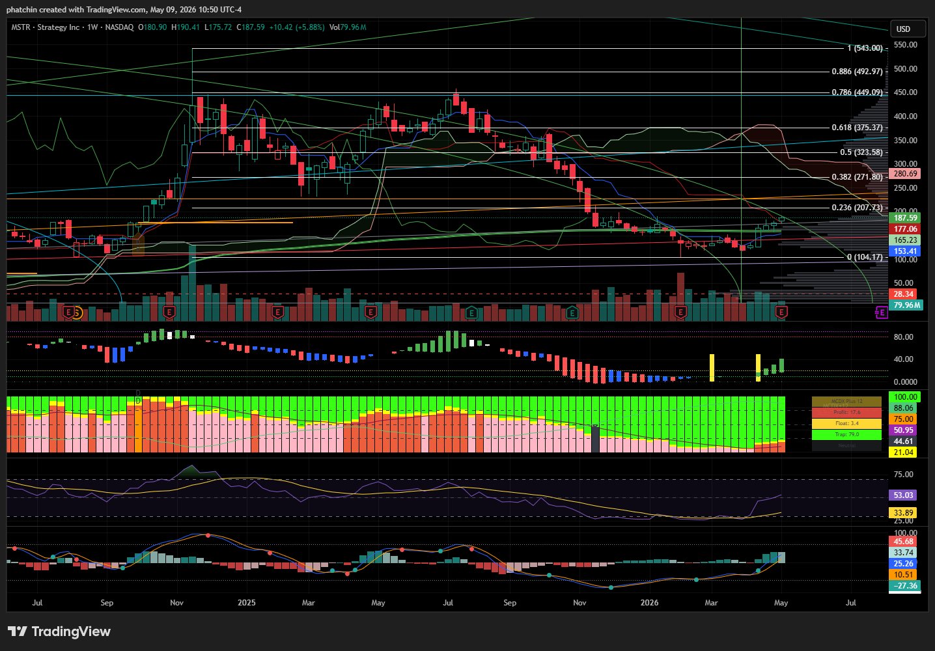Click the 2026 label on time axis
Image resolution: width=935 pixels, height=651 pixels.
[x=649, y=603]
